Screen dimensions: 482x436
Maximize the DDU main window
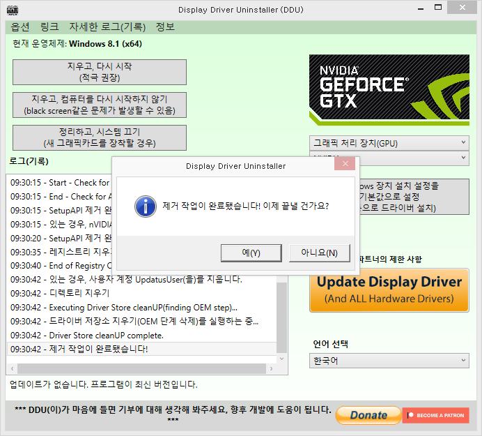coord(438,8)
